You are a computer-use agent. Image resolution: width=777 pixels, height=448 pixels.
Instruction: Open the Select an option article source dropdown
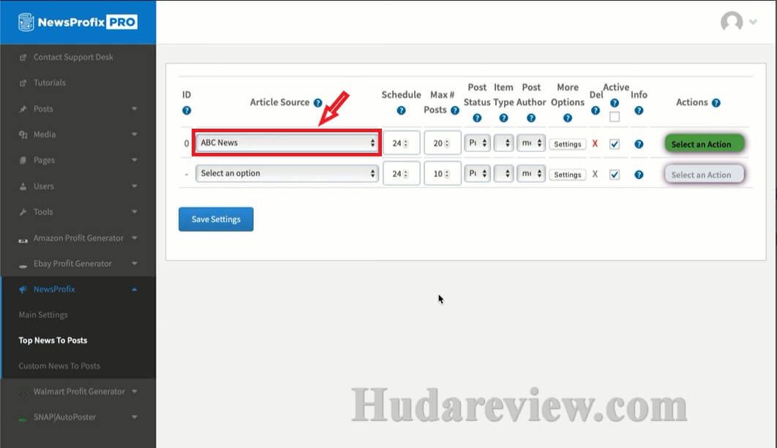pyautogui.click(x=287, y=173)
